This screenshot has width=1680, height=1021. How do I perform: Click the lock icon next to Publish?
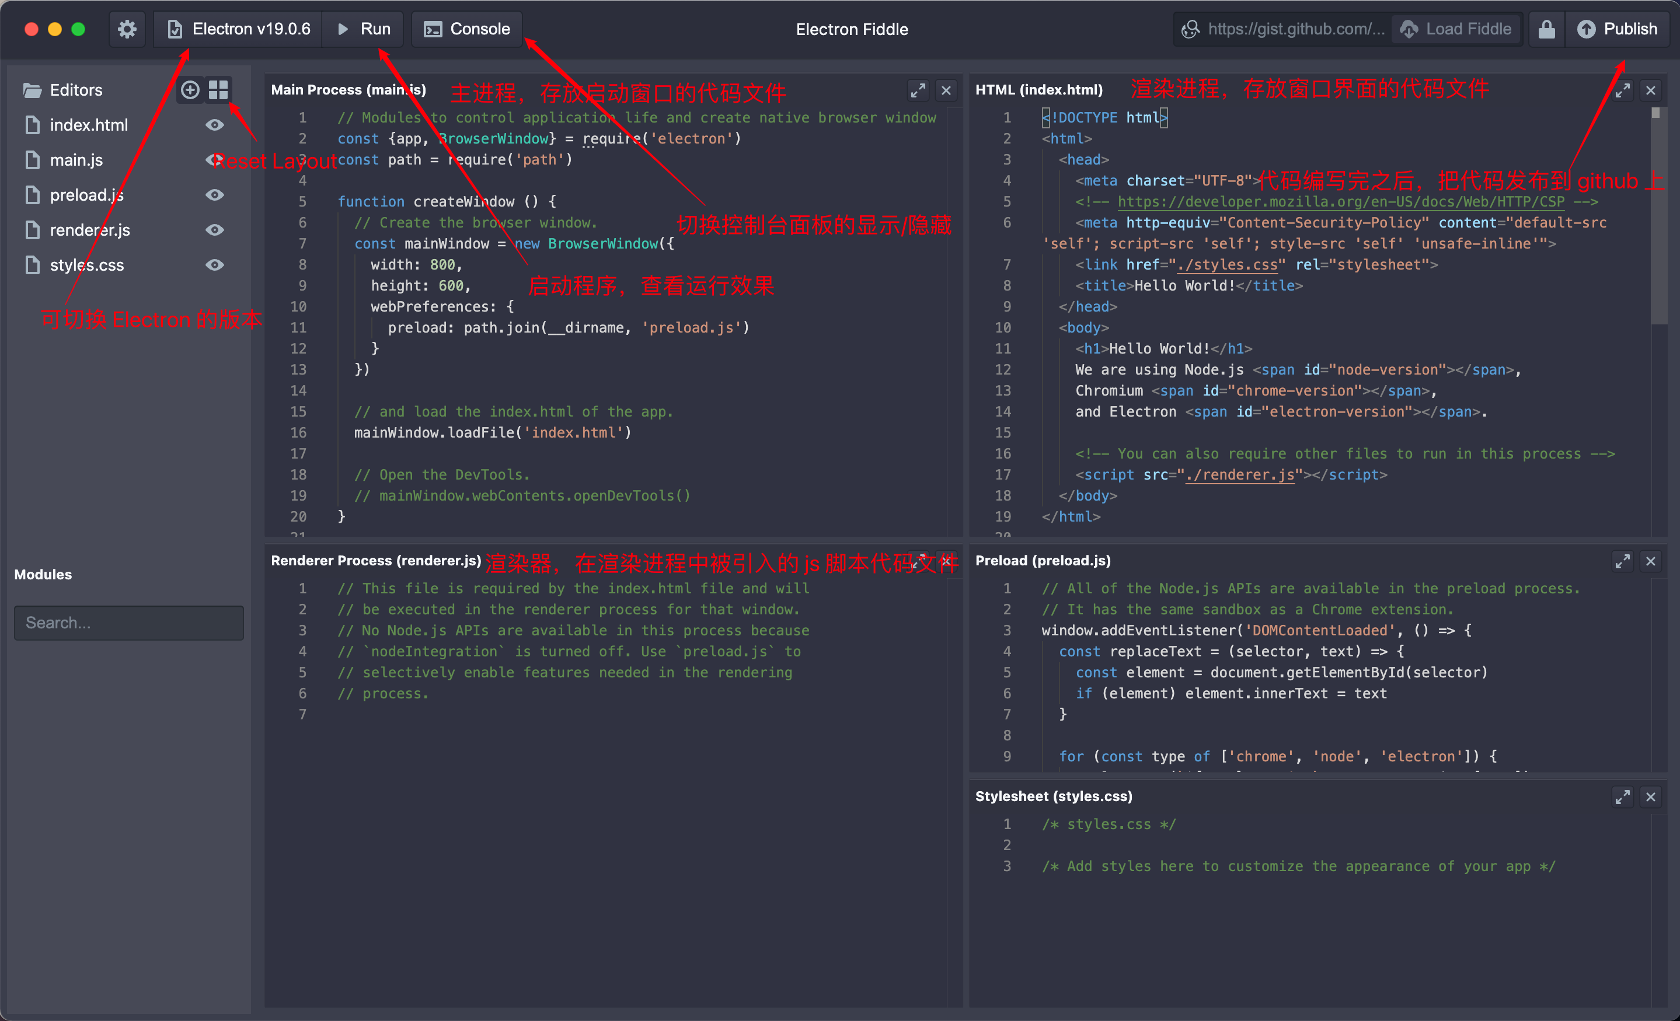(1546, 29)
